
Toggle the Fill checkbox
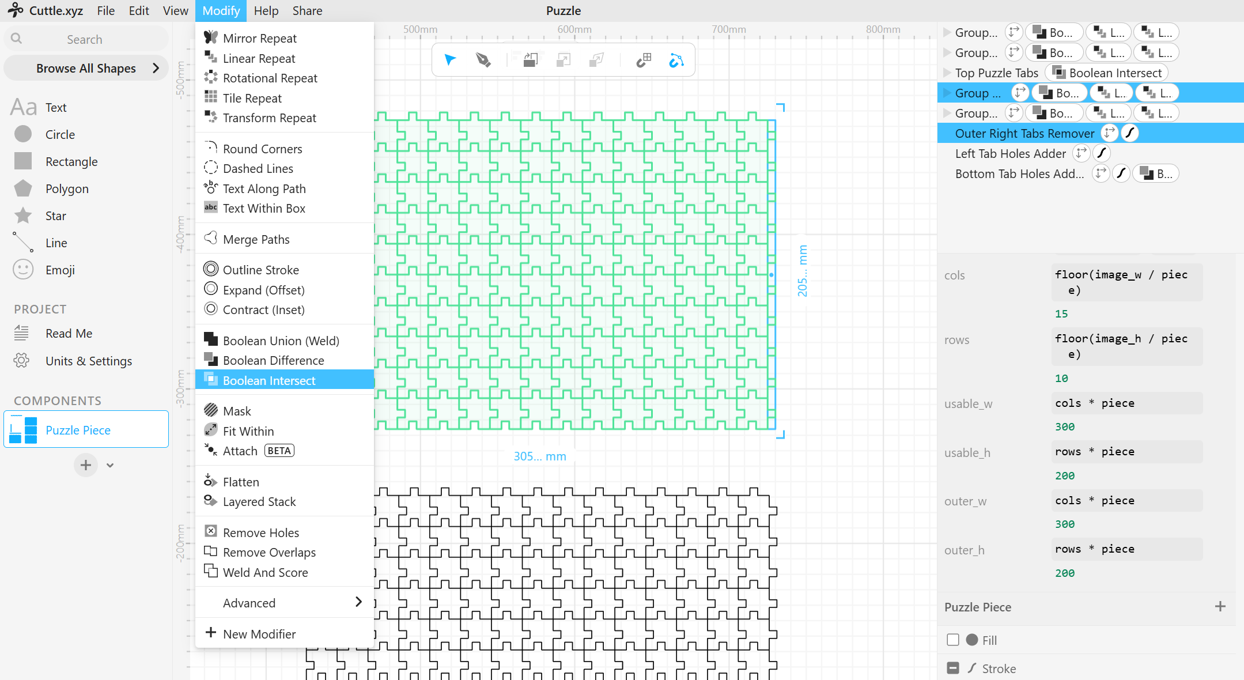click(x=953, y=640)
